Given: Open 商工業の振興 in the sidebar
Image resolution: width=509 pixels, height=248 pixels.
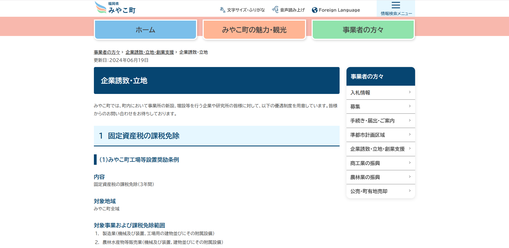Looking at the screenshot, I should point(381,163).
